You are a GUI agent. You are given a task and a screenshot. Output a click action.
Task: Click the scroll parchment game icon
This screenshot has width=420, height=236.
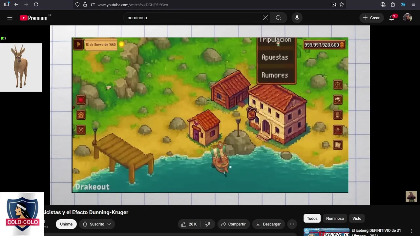click(338, 145)
